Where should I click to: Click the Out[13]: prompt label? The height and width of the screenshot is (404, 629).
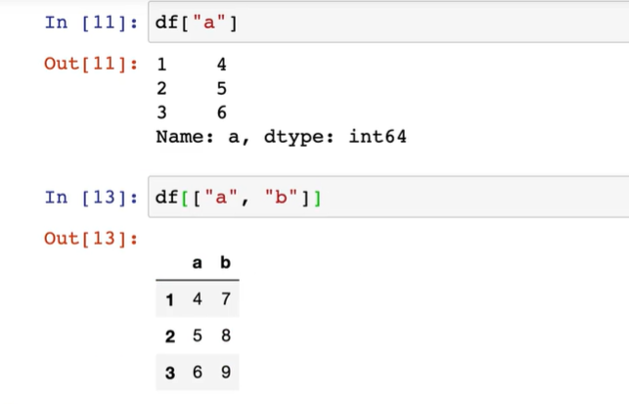[x=91, y=239]
